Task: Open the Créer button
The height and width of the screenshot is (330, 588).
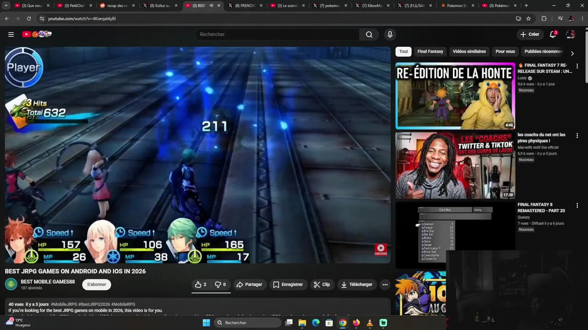Action: pos(530,34)
